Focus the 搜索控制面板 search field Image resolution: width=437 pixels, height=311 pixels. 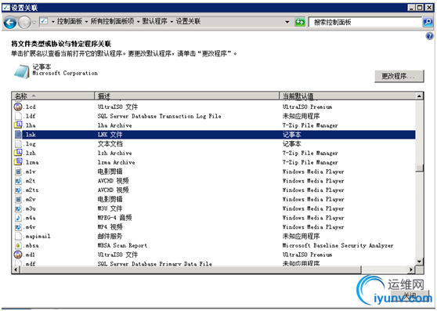(366, 22)
